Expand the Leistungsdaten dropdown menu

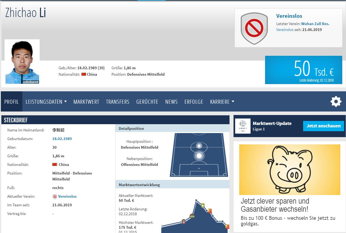coord(46,102)
